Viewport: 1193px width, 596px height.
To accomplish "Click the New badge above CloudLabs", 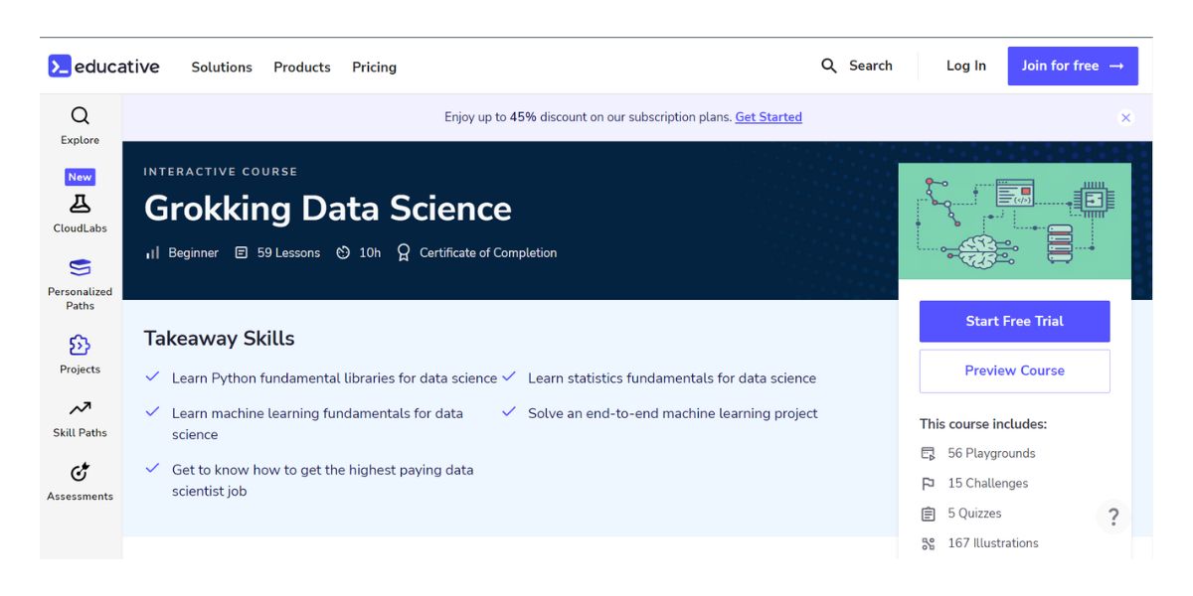I will (x=80, y=177).
